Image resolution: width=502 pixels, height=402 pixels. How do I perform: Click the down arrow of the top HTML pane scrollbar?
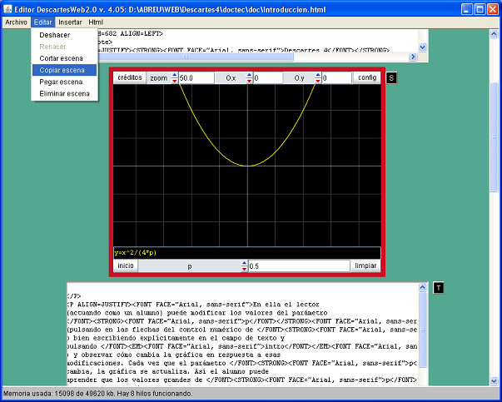pyautogui.click(x=423, y=47)
